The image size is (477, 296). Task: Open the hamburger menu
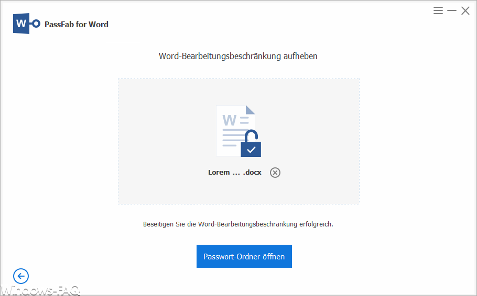[438, 10]
